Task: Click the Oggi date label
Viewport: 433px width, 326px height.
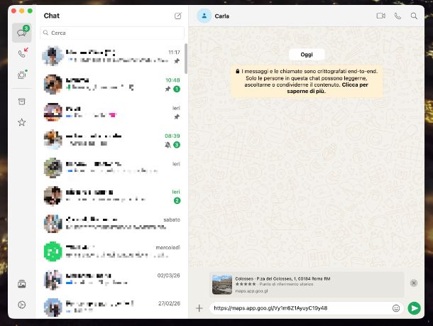Action: pos(307,55)
